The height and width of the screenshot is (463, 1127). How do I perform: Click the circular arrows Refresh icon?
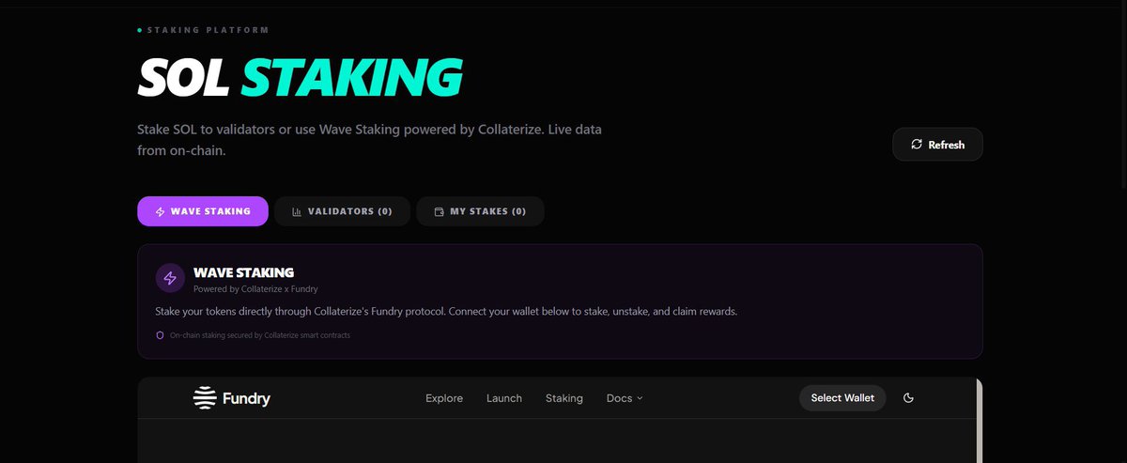point(917,145)
